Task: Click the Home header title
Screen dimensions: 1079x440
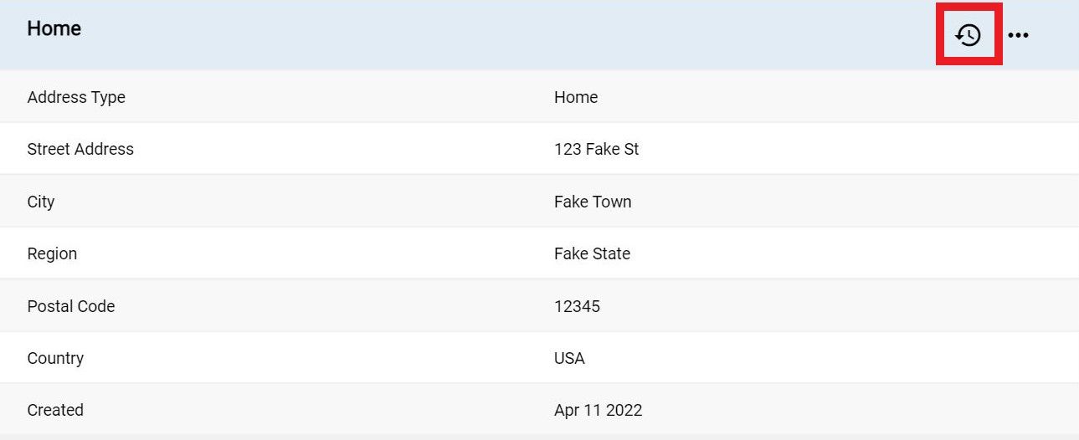Action: coord(54,28)
